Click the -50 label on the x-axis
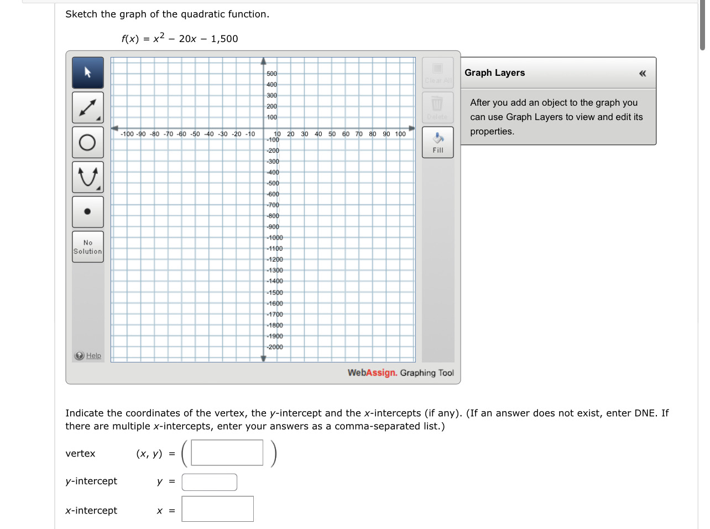710x529 pixels. (195, 134)
